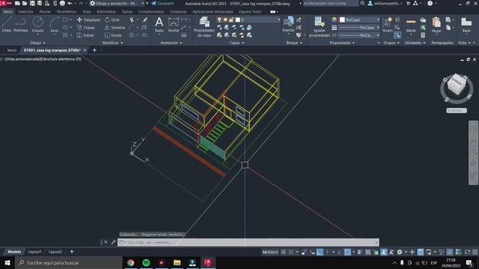Screen dimensions: 479x269
Task: Open the Inicio ribbon tab
Action: click(x=8, y=12)
